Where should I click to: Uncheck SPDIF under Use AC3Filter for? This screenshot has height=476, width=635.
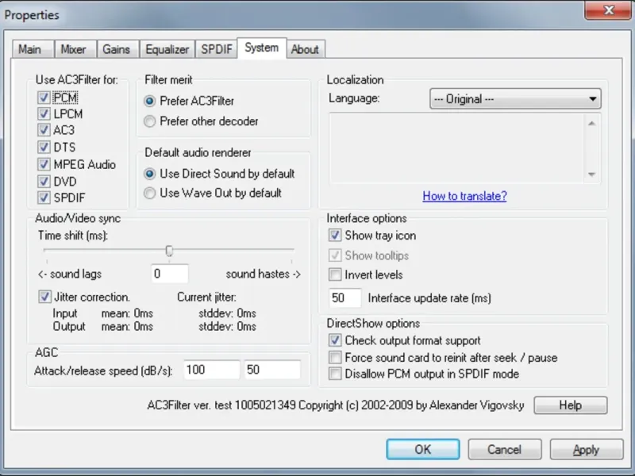(44, 198)
